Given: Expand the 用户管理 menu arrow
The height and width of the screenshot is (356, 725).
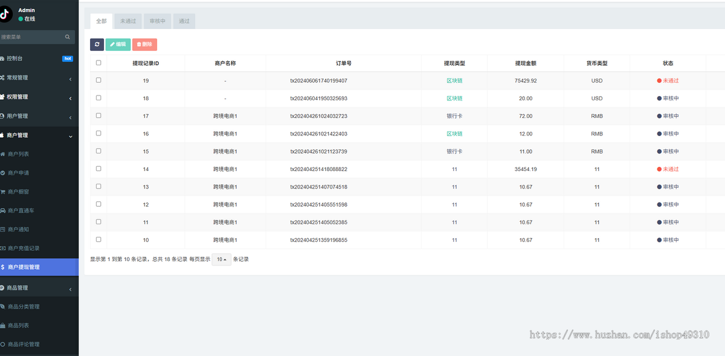Looking at the screenshot, I should coord(70,117).
